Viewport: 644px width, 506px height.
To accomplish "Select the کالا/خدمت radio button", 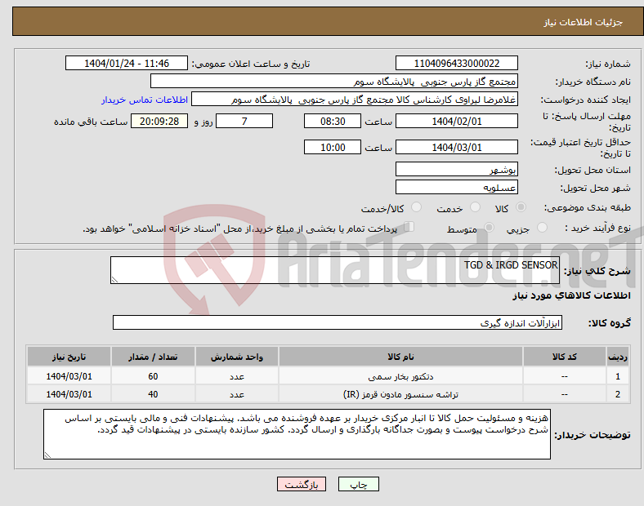I will [417, 207].
